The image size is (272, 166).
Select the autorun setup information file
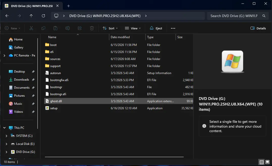click(x=119, y=73)
